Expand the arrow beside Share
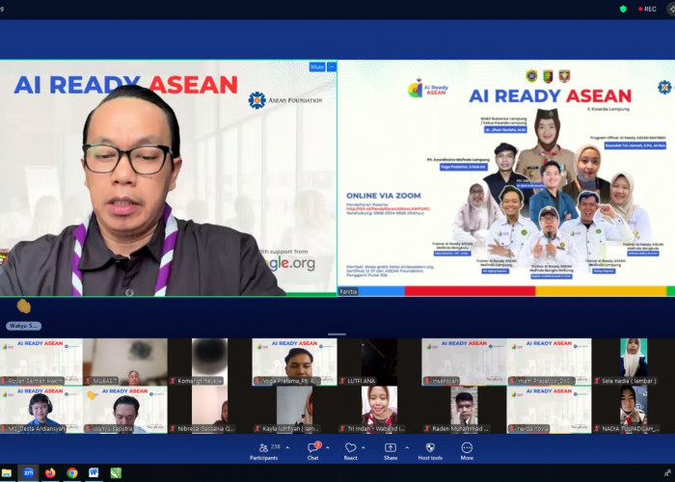Screen dimensions: 675x482 [x=406, y=447]
